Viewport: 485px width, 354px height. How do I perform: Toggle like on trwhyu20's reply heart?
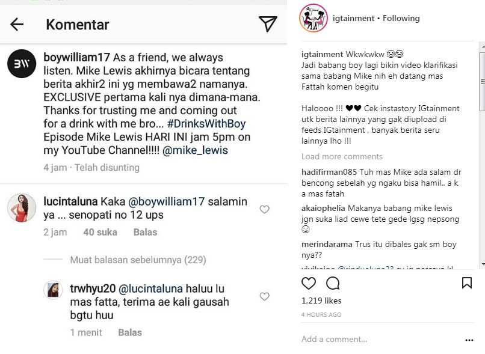tap(264, 296)
